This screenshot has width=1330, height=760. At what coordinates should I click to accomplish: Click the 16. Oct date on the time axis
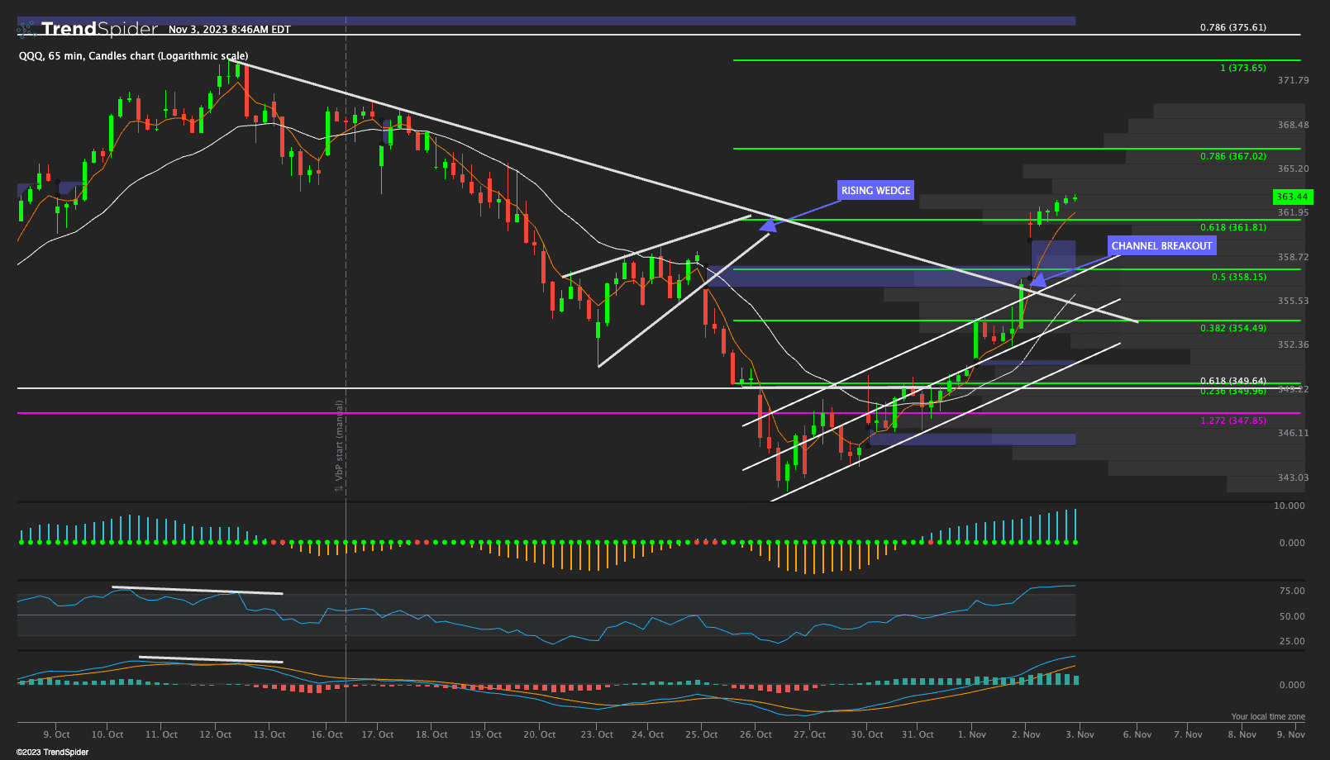tap(327, 734)
